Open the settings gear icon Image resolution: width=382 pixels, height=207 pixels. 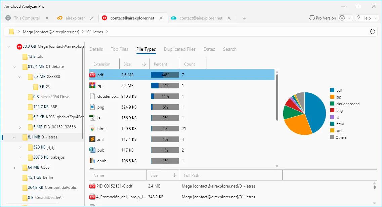coord(342,18)
